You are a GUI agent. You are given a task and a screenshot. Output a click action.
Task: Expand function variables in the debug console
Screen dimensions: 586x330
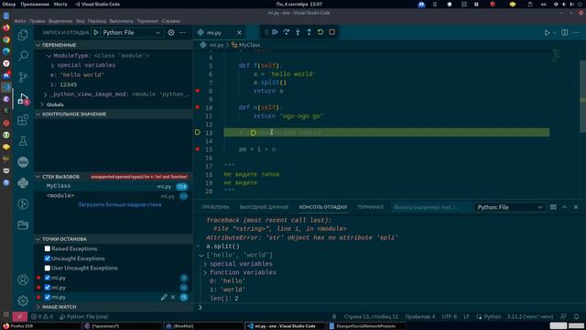click(x=205, y=273)
